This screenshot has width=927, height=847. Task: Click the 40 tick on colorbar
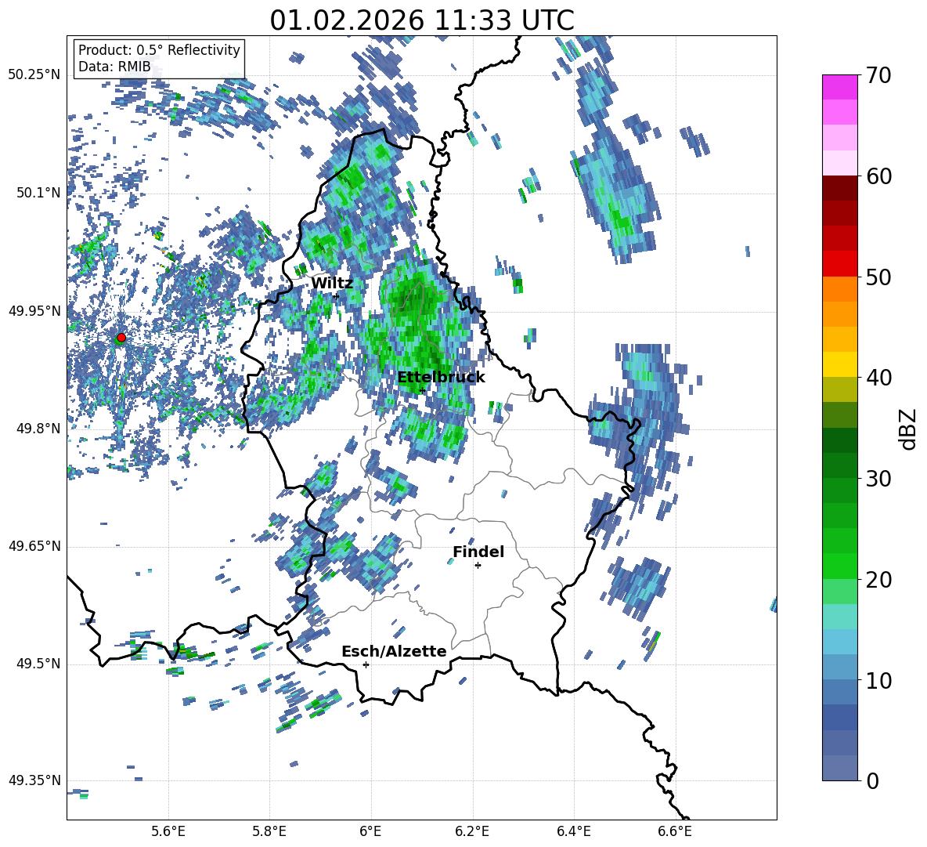(879, 378)
